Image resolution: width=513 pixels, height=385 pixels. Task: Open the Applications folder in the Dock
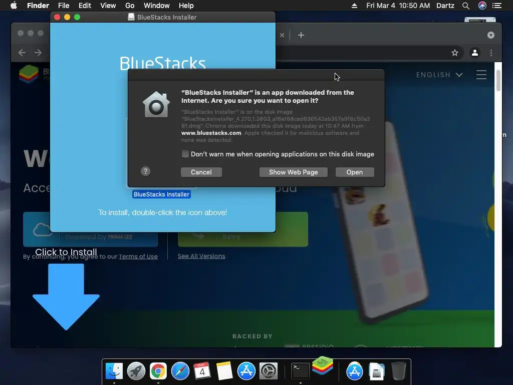click(355, 371)
